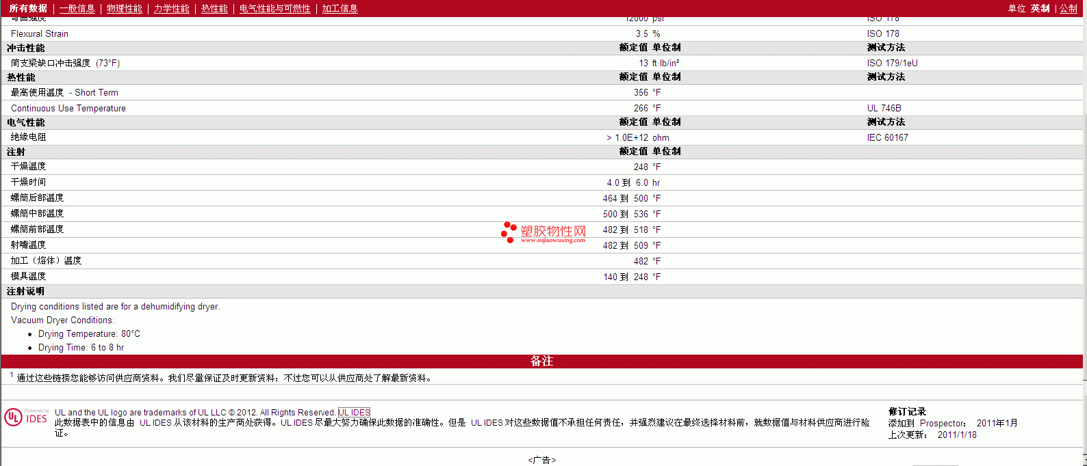Jump to the 力学性能 section
The image size is (1087, 466).
[171, 8]
